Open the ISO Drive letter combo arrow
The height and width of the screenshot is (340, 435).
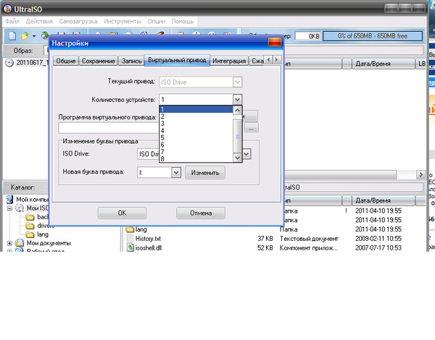click(x=246, y=154)
